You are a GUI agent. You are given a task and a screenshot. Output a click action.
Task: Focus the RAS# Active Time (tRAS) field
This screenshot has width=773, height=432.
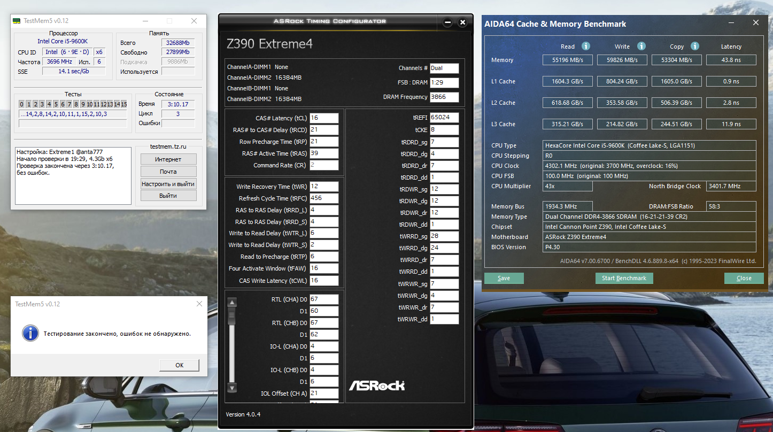324,153
